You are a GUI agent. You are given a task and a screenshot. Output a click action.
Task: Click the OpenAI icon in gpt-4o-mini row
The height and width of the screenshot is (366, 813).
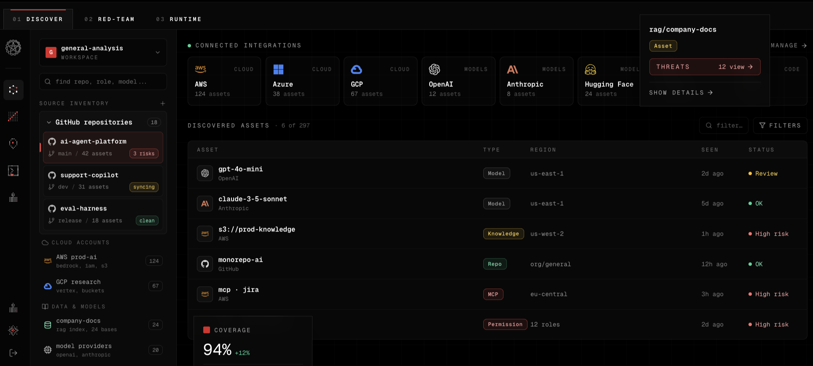tap(205, 173)
